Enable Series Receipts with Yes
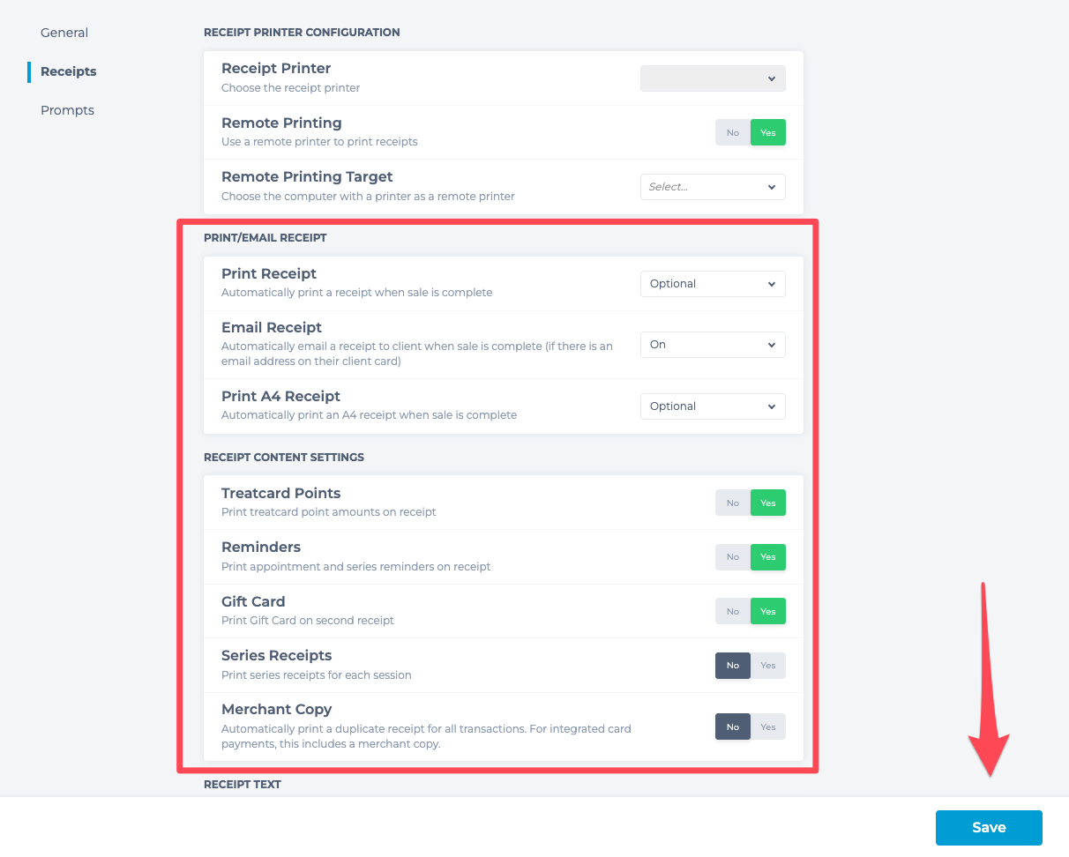 click(x=768, y=666)
